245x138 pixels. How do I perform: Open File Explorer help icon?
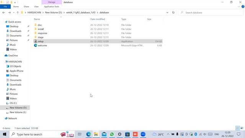point(243,7)
